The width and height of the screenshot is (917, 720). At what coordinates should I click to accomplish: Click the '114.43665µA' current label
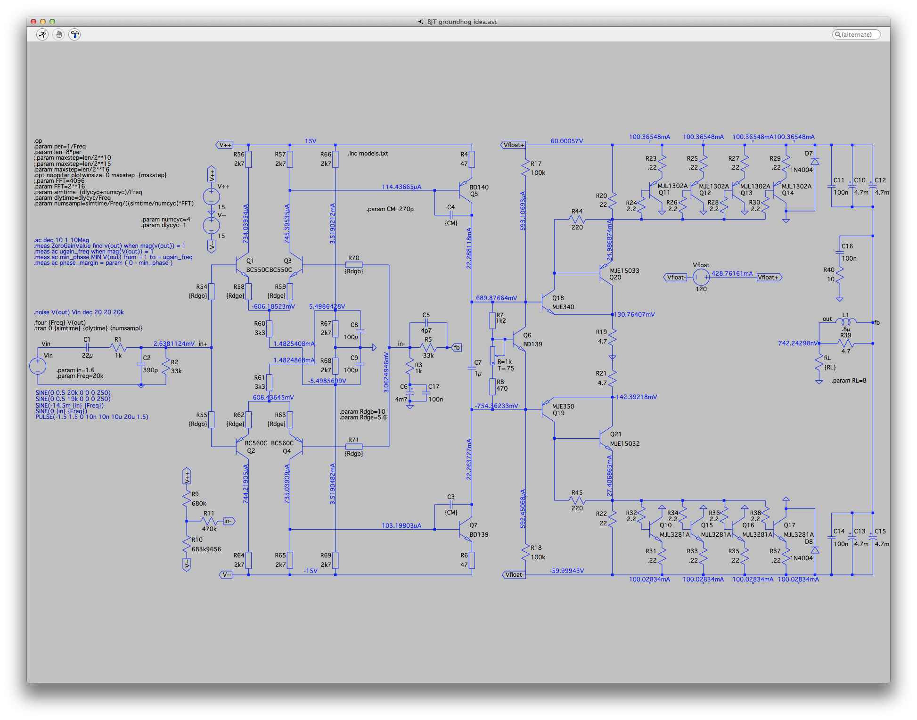401,187
